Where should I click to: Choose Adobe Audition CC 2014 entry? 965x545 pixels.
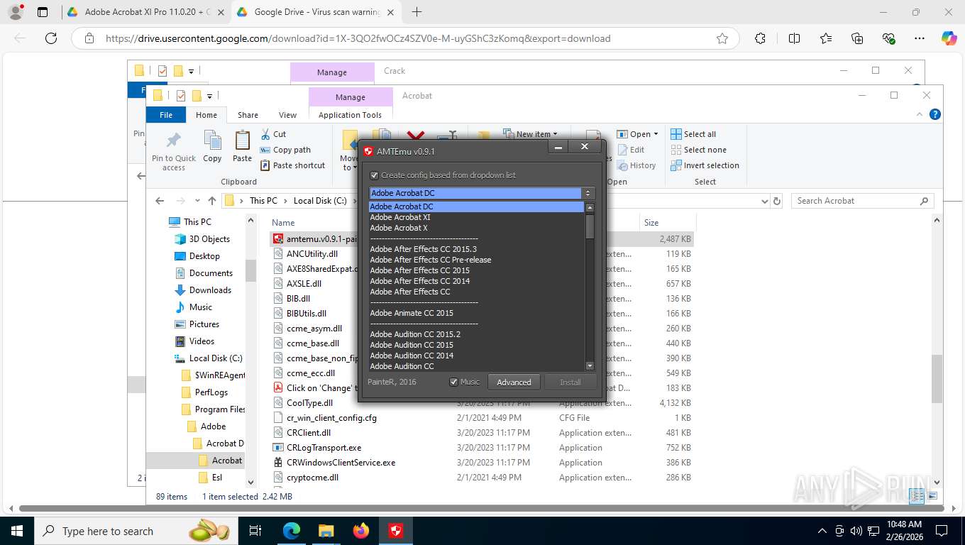click(x=412, y=356)
